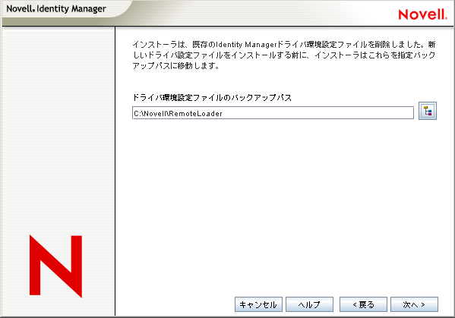
Task: Click the browse folder tree icon
Action: 428,111
